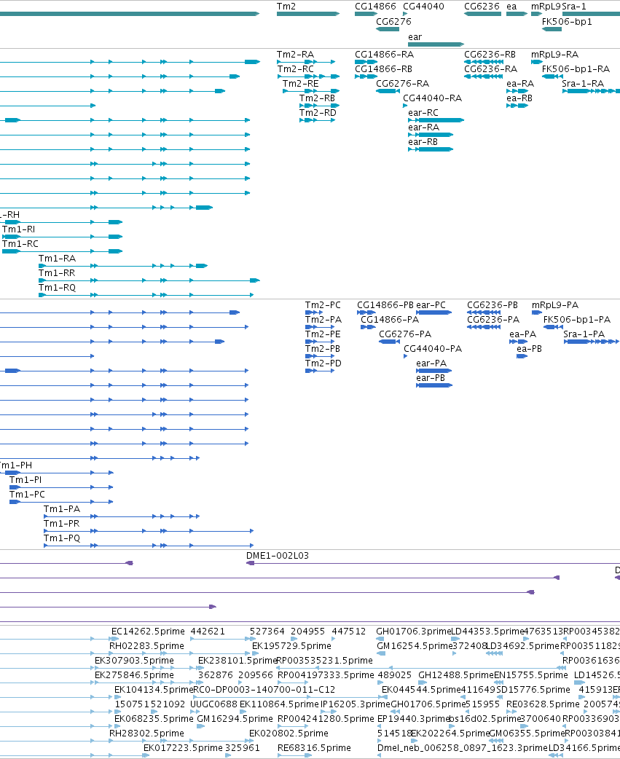Click protein Tm1-PR
This screenshot has width=620, height=759.
61,524
